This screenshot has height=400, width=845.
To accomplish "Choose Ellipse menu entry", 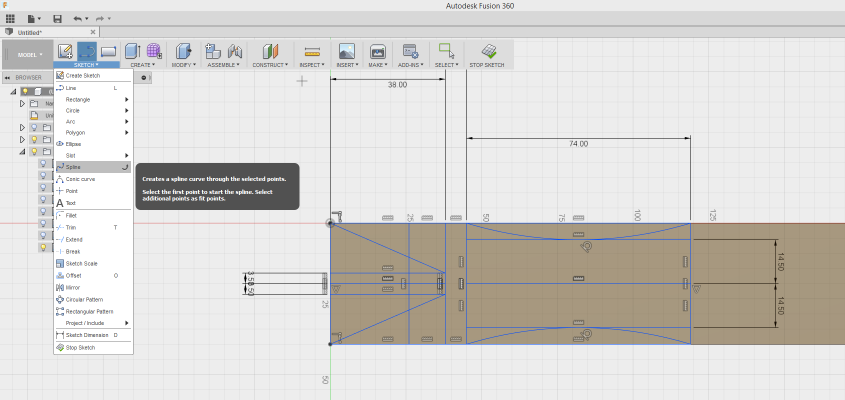I will coord(92,144).
